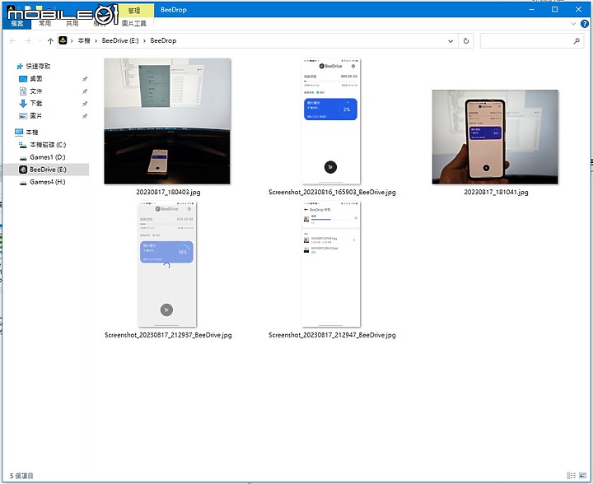This screenshot has height=484, width=593.
Task: Click file name Screenshot_20230817_212937_BeeDrive.jpg
Action: [x=168, y=335]
